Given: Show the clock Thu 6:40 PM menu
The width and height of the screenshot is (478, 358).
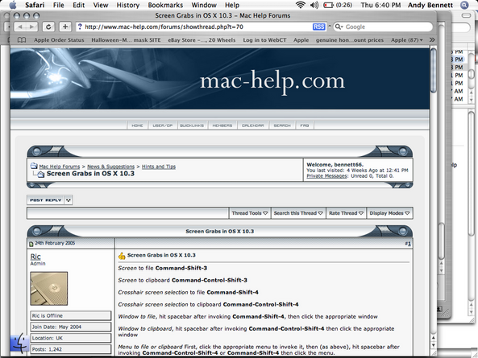Looking at the screenshot, I should tap(380, 5).
